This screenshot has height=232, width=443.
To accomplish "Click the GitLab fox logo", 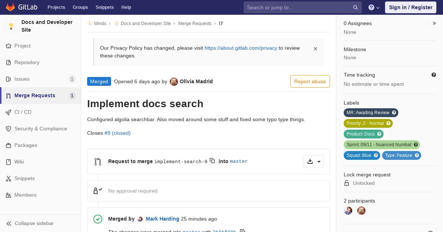I will (10, 7).
